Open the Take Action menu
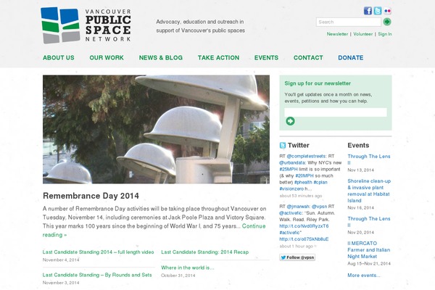Viewport: 435px width, 290px height. 219,58
